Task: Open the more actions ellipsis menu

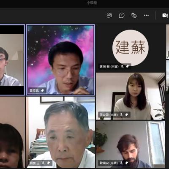Action: pyautogui.click(x=146, y=15)
